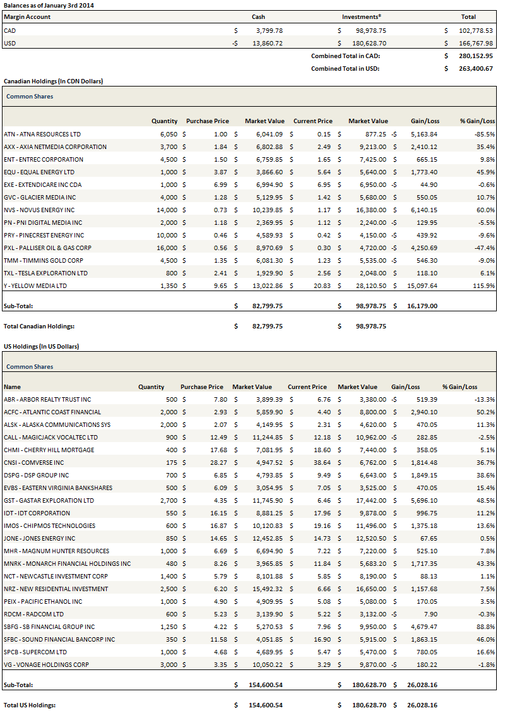Click the Combined Total in CAD label
This screenshot has width=505, height=713.
click(x=345, y=56)
